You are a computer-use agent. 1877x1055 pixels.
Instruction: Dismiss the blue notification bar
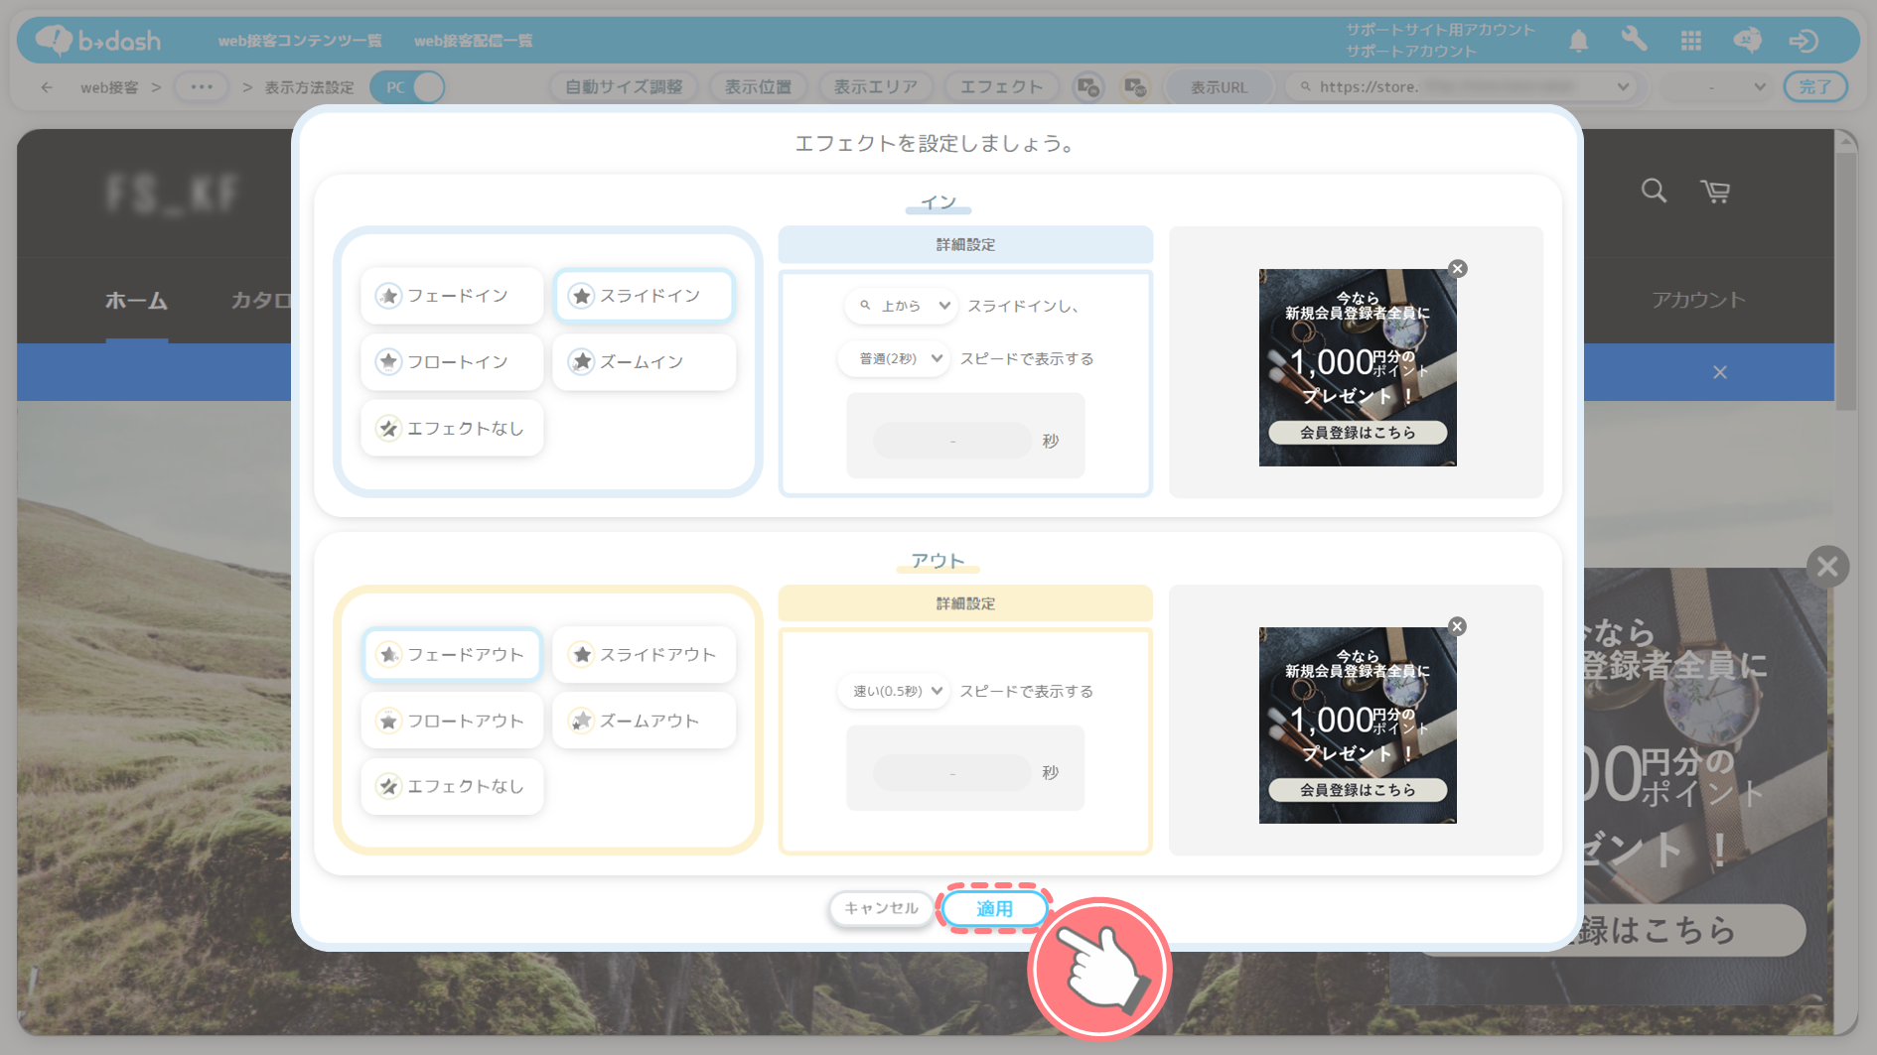[x=1720, y=372]
